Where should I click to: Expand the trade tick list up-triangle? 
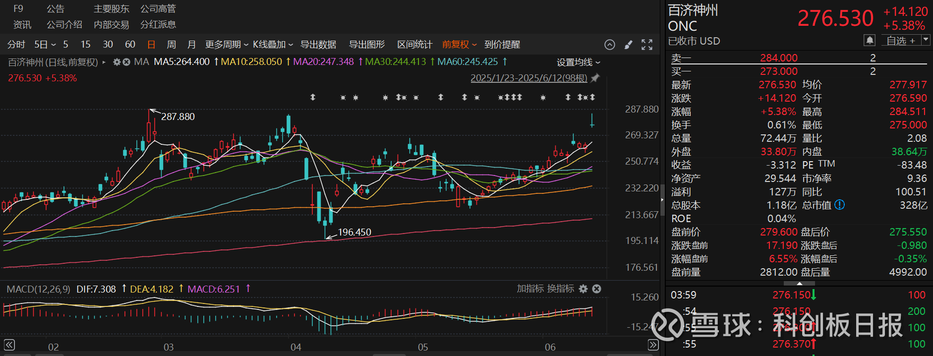[x=799, y=283]
